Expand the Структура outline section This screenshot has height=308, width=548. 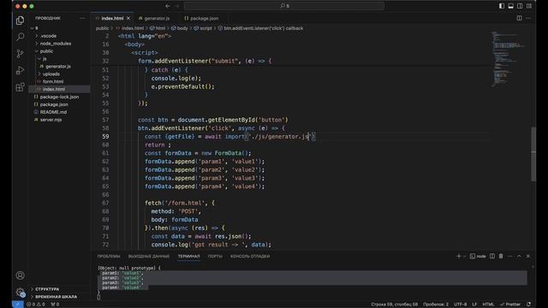[47, 289]
